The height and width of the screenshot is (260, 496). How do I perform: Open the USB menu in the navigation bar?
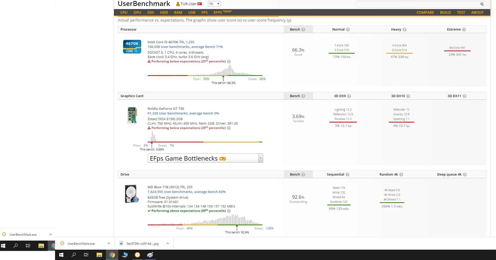pos(192,12)
